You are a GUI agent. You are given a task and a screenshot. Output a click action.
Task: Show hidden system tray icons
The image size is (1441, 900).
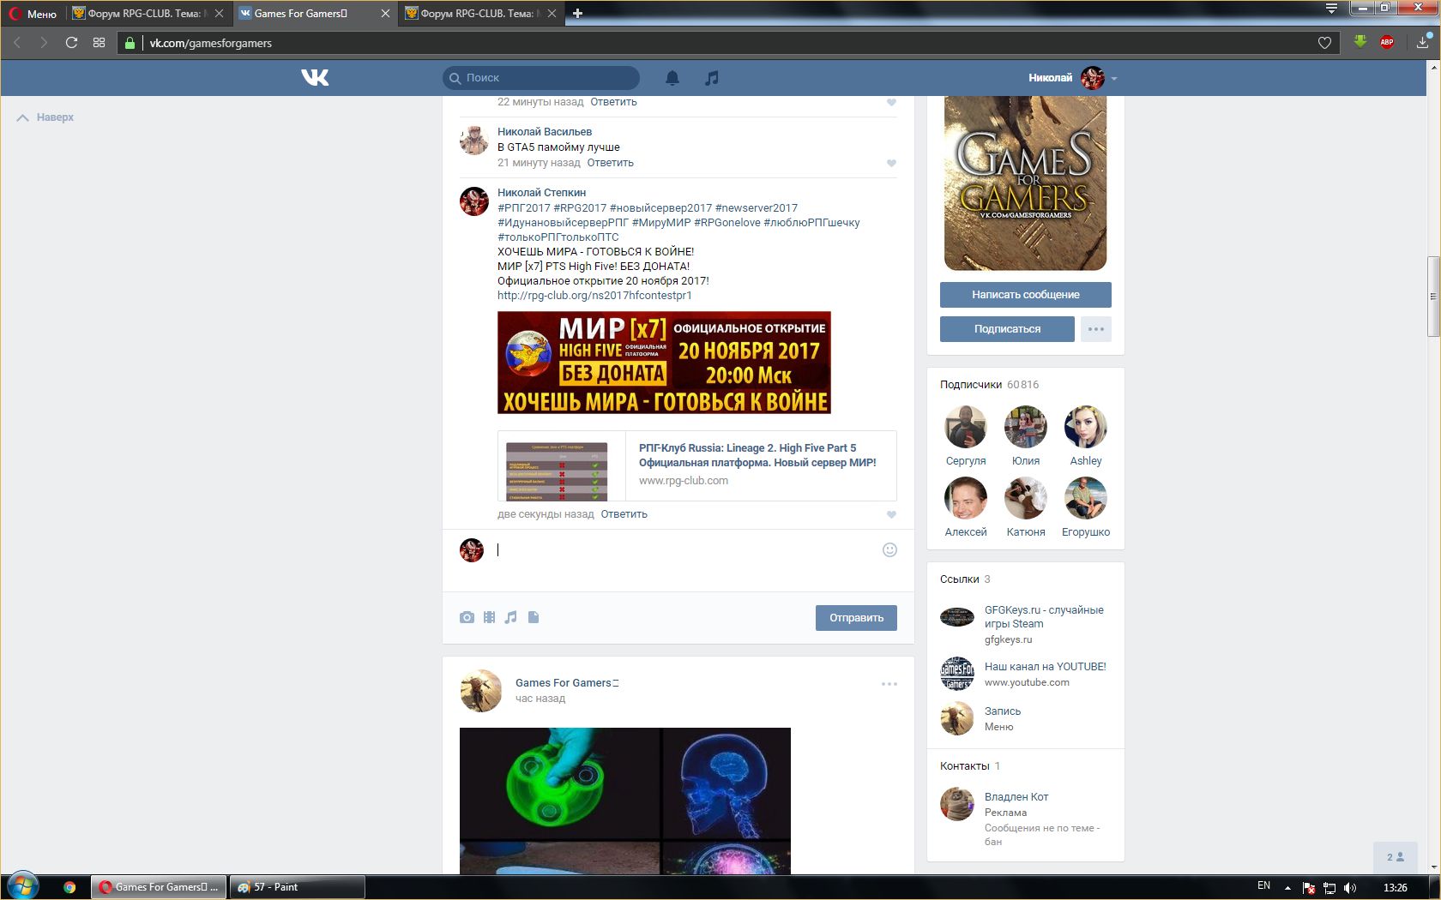pos(1287,887)
